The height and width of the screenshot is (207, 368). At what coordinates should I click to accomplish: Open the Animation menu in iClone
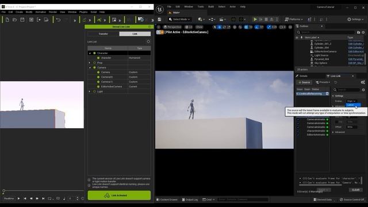41,11
